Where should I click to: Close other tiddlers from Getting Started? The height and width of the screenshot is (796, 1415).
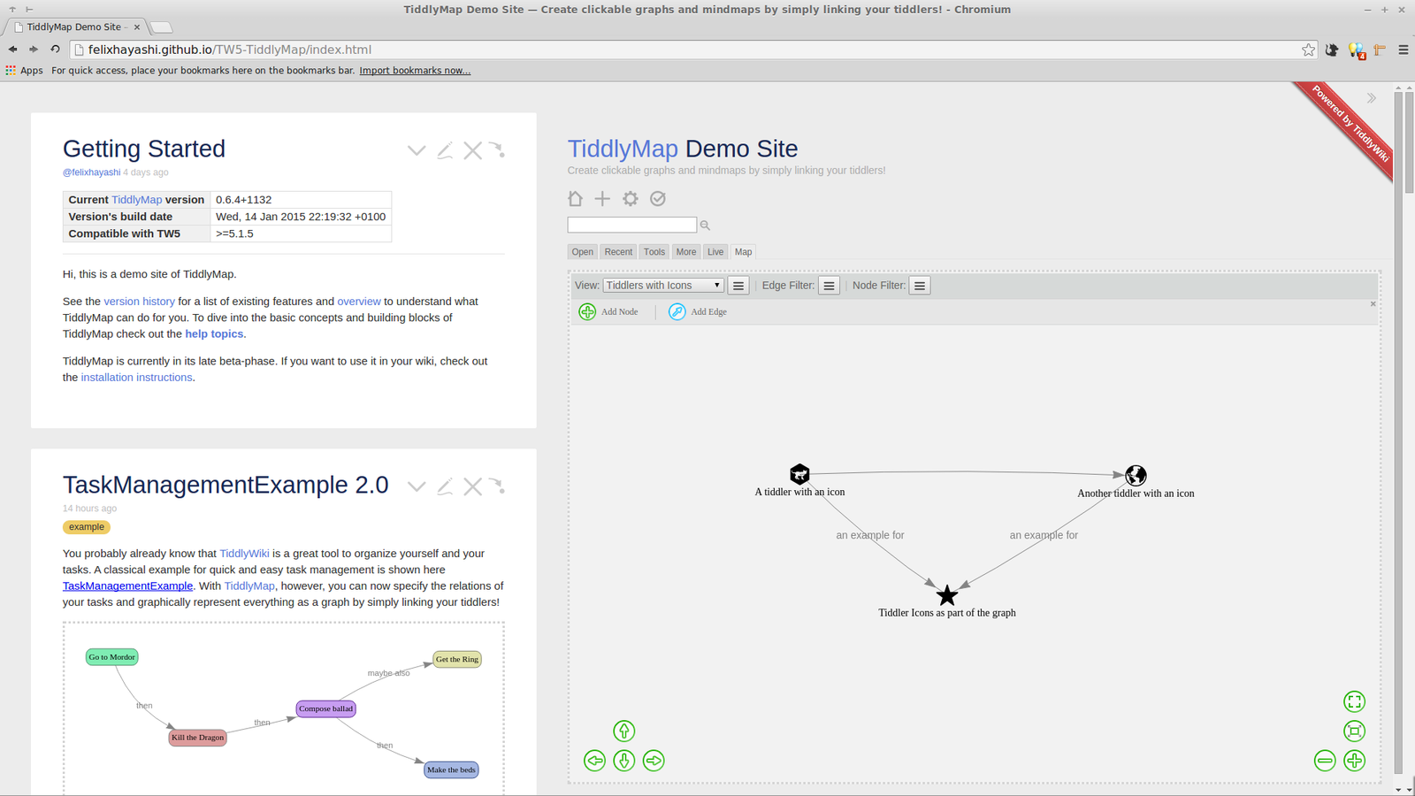(x=497, y=150)
